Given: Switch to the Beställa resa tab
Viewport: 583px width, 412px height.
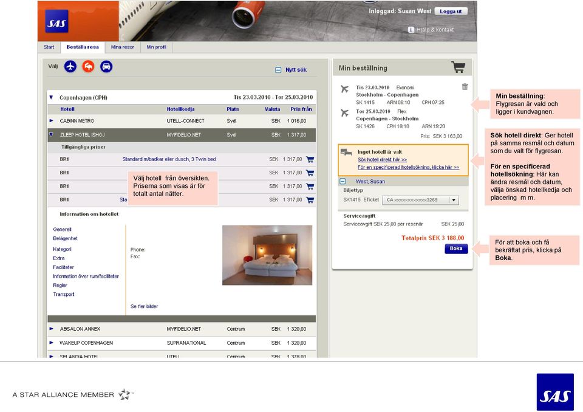Looking at the screenshot, I should click(x=83, y=47).
